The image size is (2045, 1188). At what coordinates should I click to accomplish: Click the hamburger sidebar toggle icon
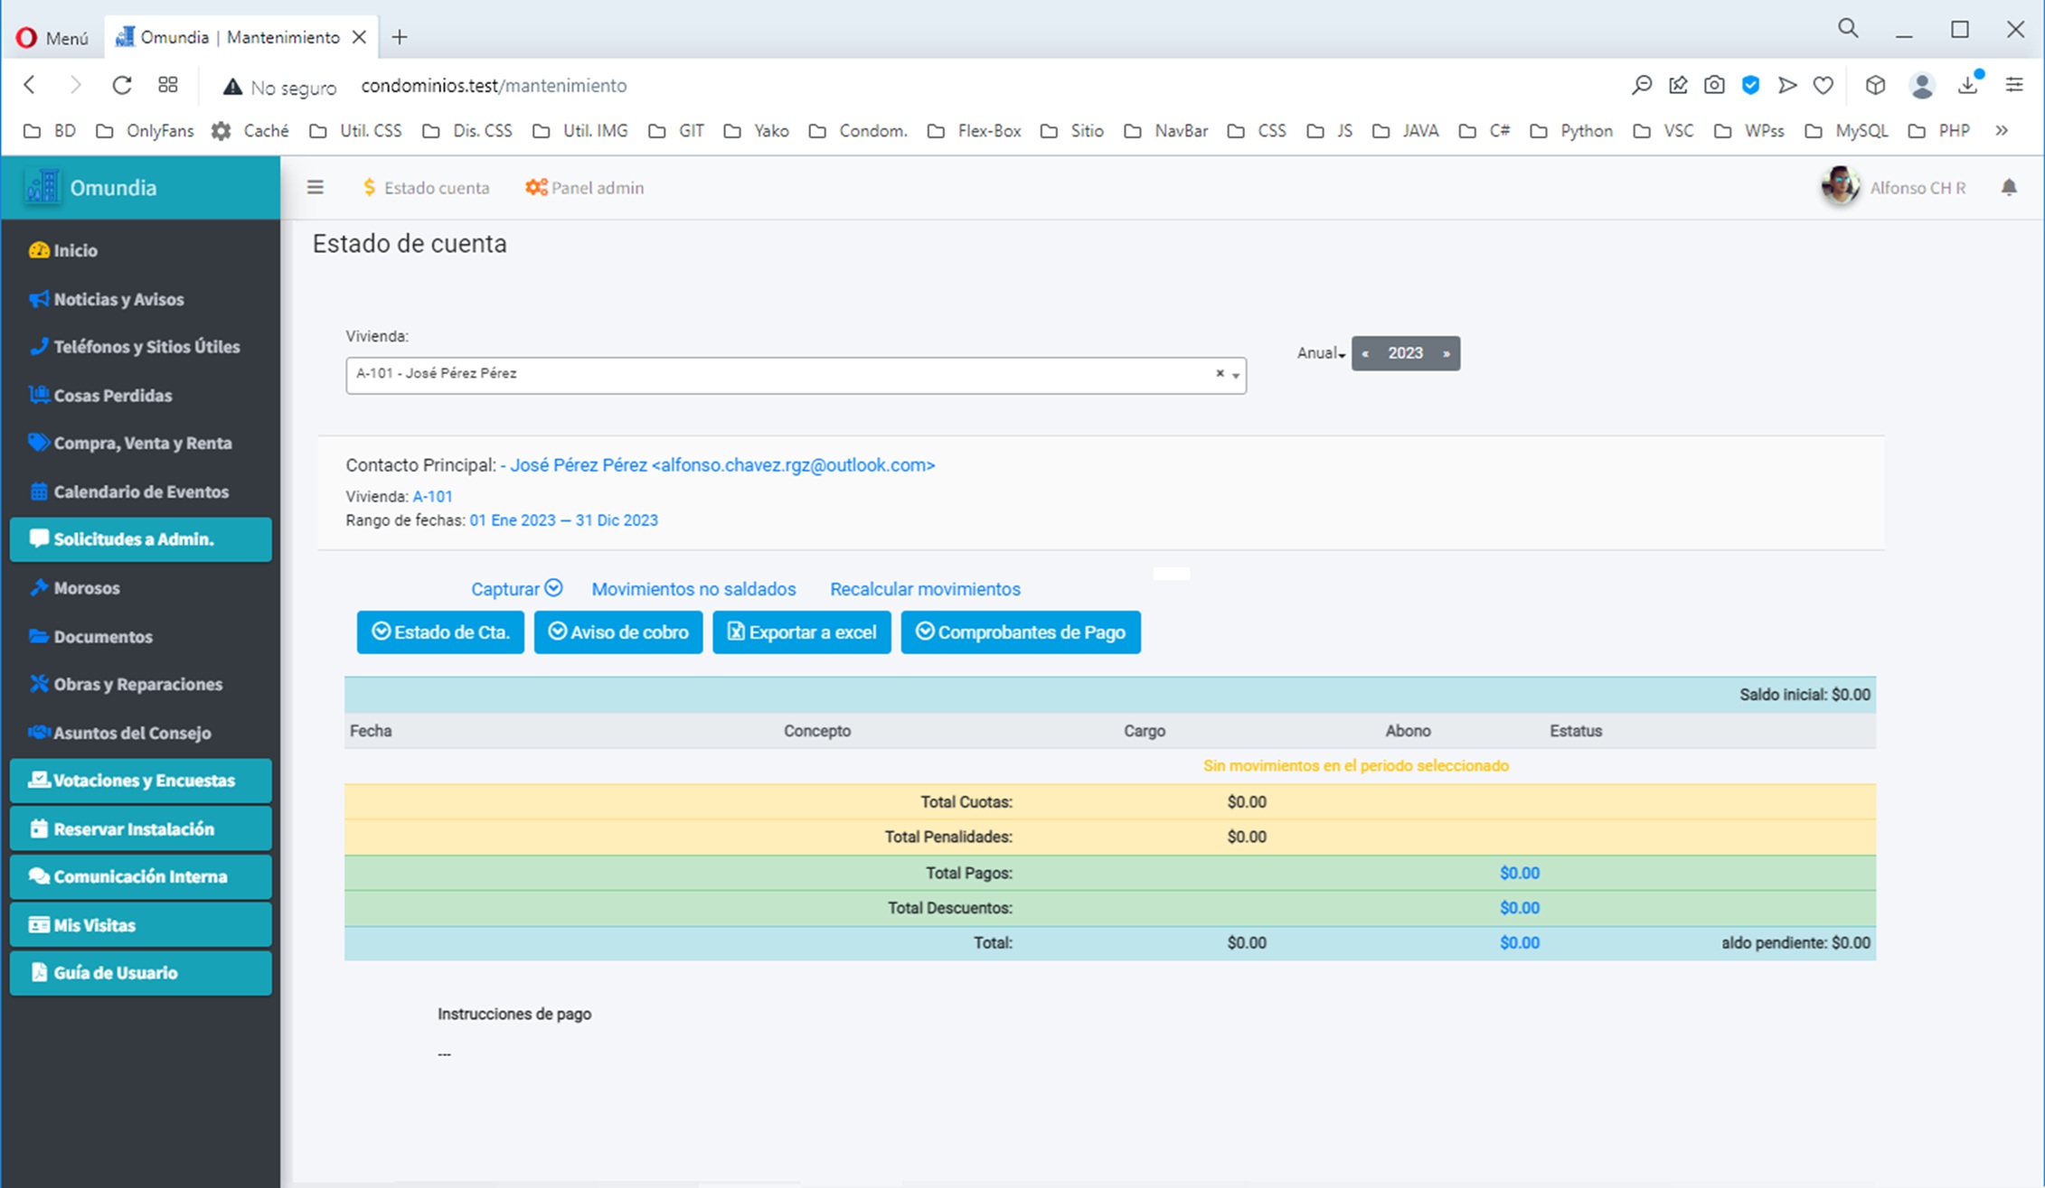coord(315,187)
